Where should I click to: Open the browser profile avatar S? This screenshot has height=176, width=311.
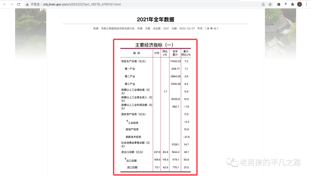click(299, 4)
